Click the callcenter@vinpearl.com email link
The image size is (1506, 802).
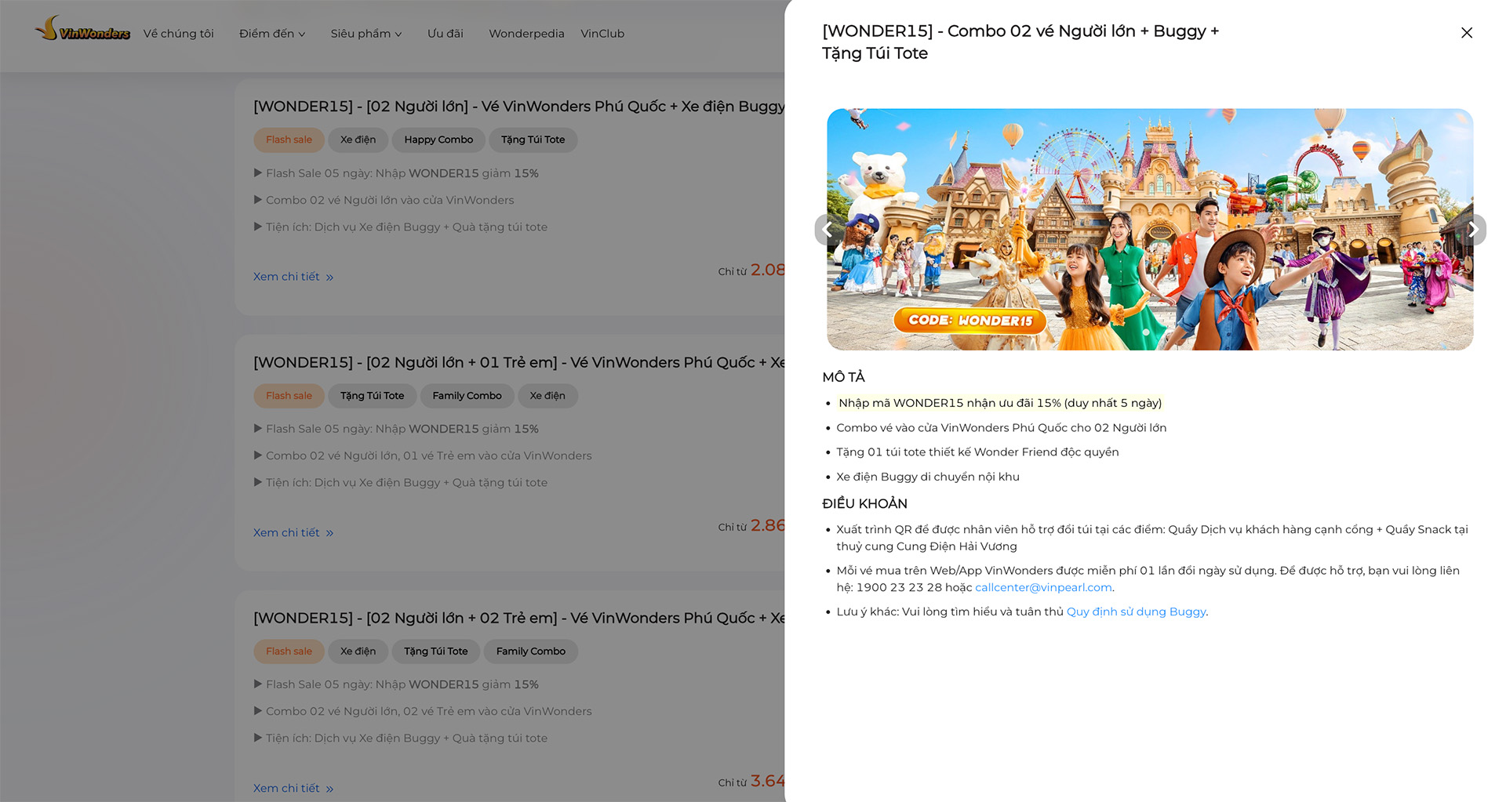1042,587
